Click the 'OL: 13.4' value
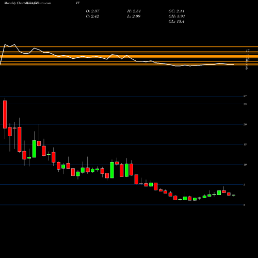The image size is (258, 258). (x=176, y=22)
